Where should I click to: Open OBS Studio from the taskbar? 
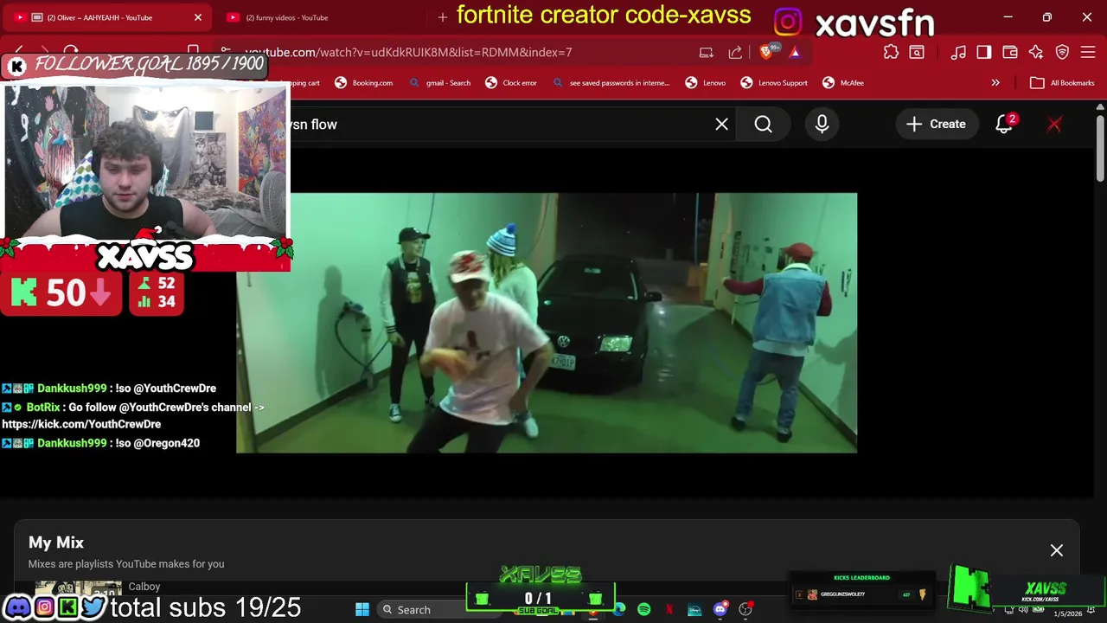(745, 609)
